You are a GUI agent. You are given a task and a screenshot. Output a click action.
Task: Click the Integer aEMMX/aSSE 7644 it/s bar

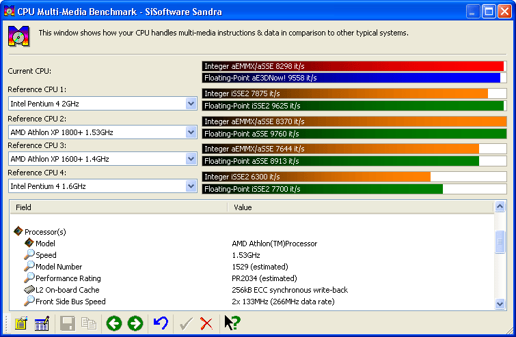click(x=354, y=149)
